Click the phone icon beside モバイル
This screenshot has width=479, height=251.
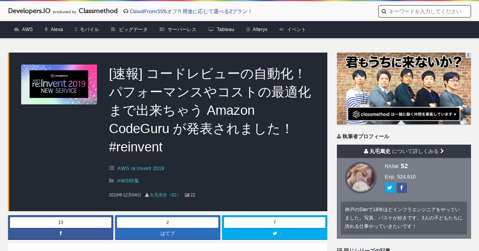pyautogui.click(x=76, y=29)
